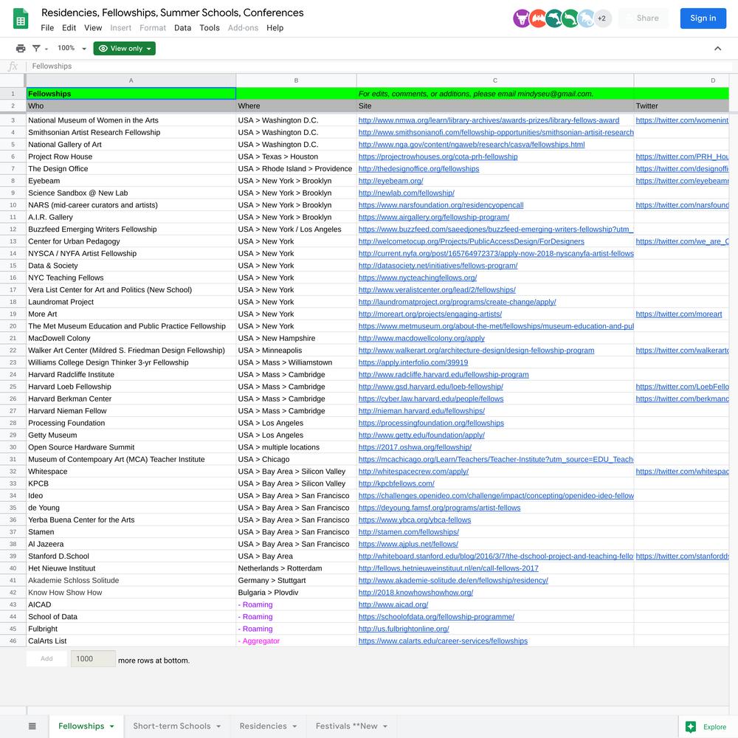Open the filter dropdown arrow

pyautogui.click(x=46, y=49)
